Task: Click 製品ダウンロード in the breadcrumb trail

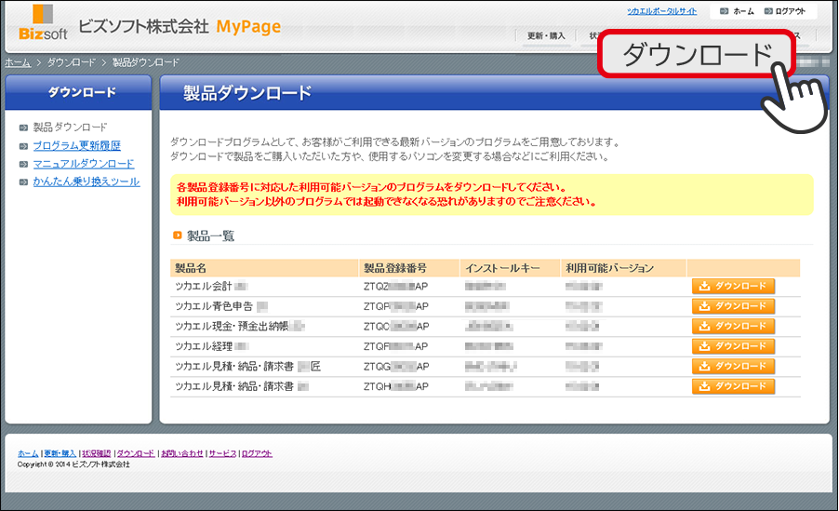Action: pyautogui.click(x=145, y=62)
